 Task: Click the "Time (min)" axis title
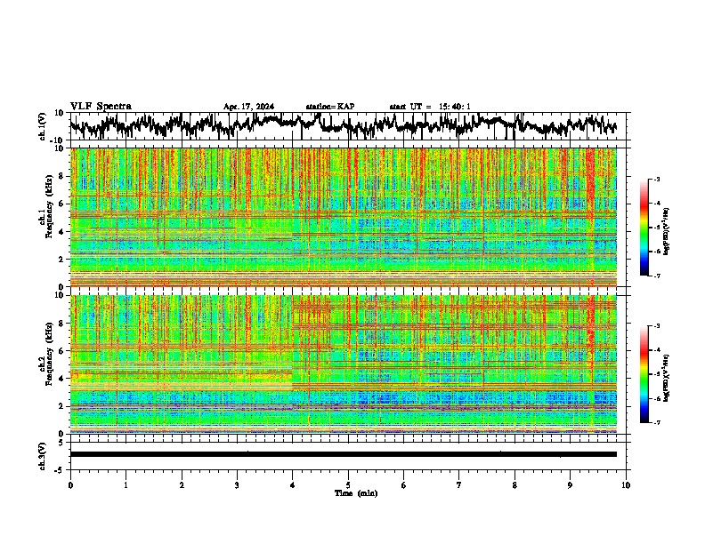356,493
